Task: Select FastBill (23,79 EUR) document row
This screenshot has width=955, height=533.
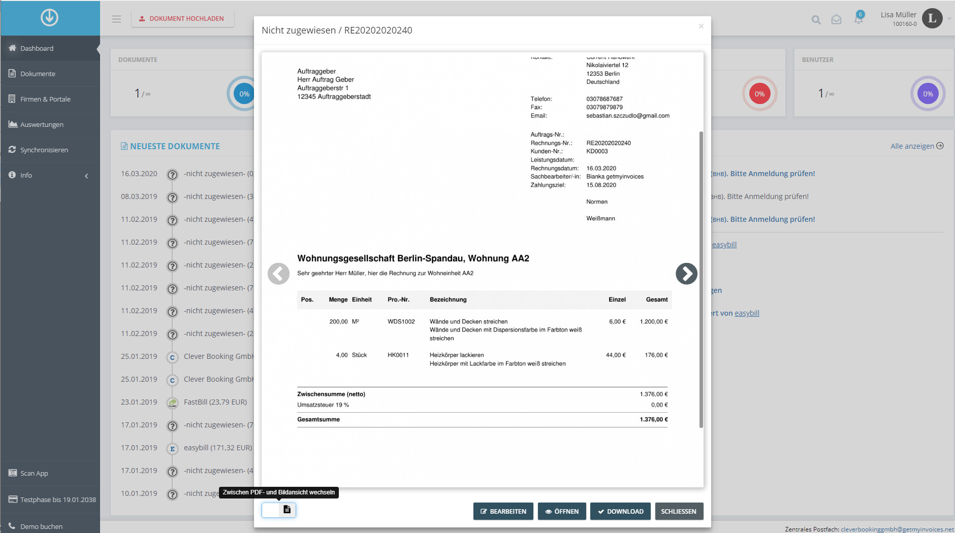Action: (215, 402)
